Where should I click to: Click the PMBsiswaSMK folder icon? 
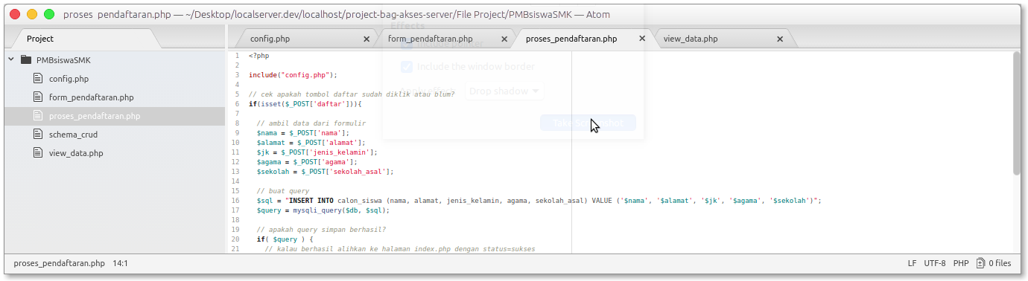[x=26, y=60]
